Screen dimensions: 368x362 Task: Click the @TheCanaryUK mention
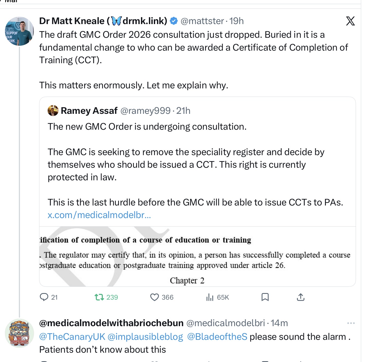click(72, 337)
